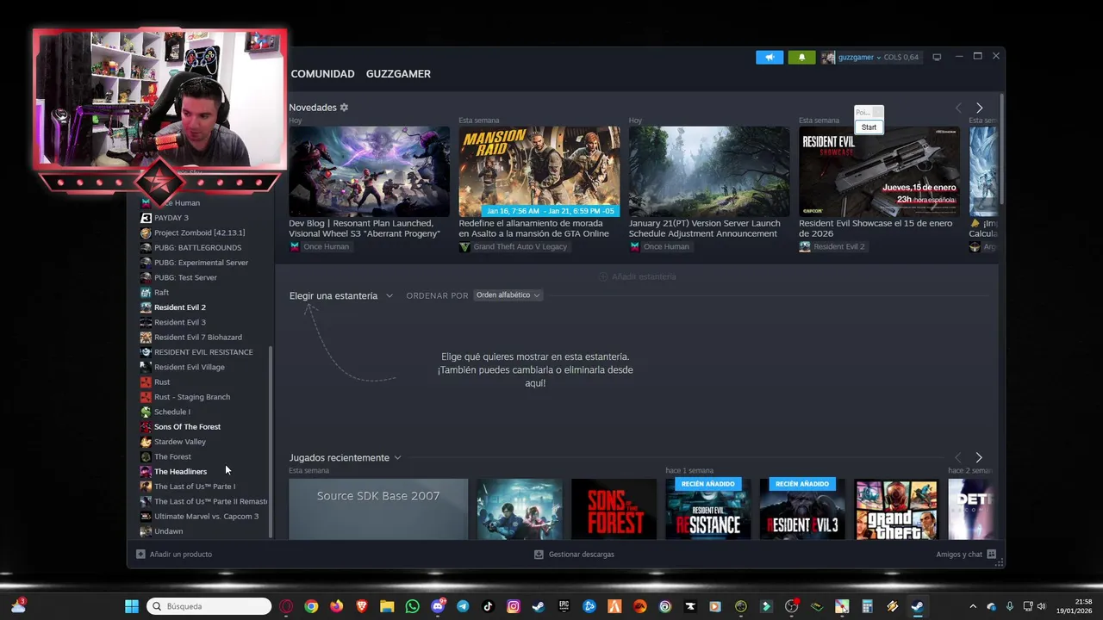Open the COMUNIDAD tab
The image size is (1103, 620).
[x=322, y=74]
